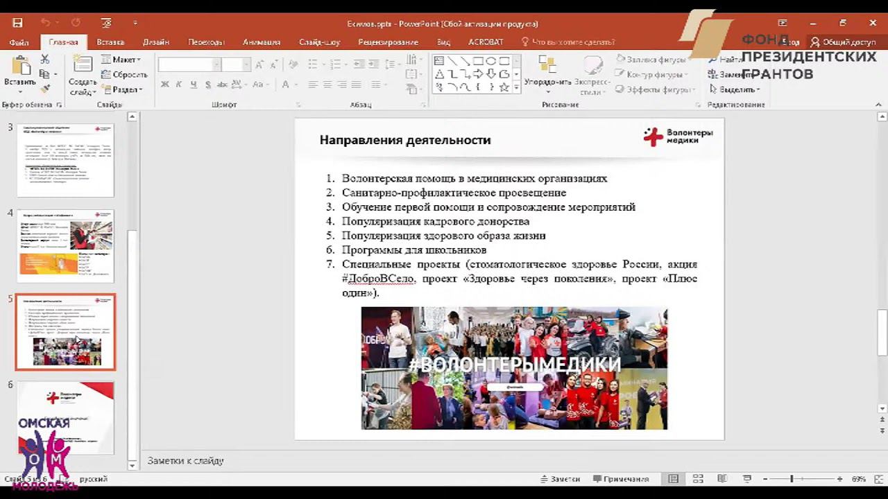The width and height of the screenshot is (888, 499).
Task: Switch to the Рецензирование tab
Action: pos(387,42)
